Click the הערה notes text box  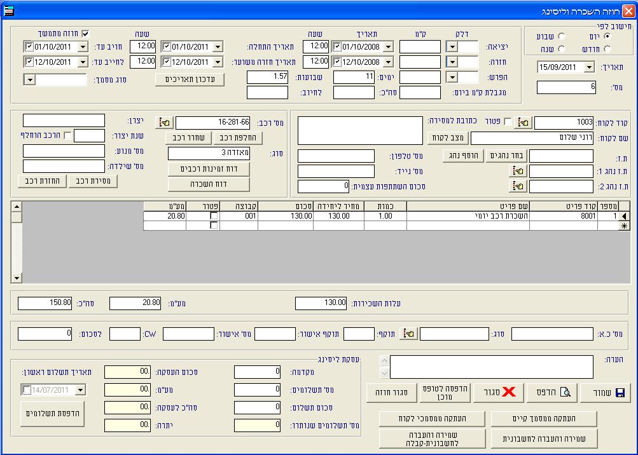492,367
